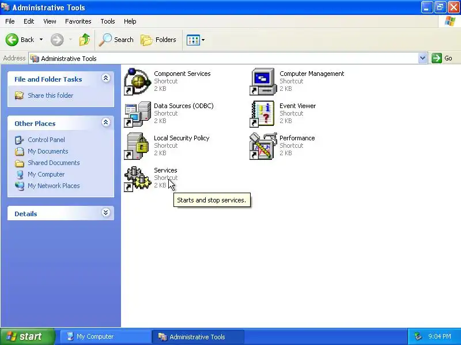The height and width of the screenshot is (345, 461).
Task: Open the Back history dropdown arrow
Action: [x=41, y=40]
